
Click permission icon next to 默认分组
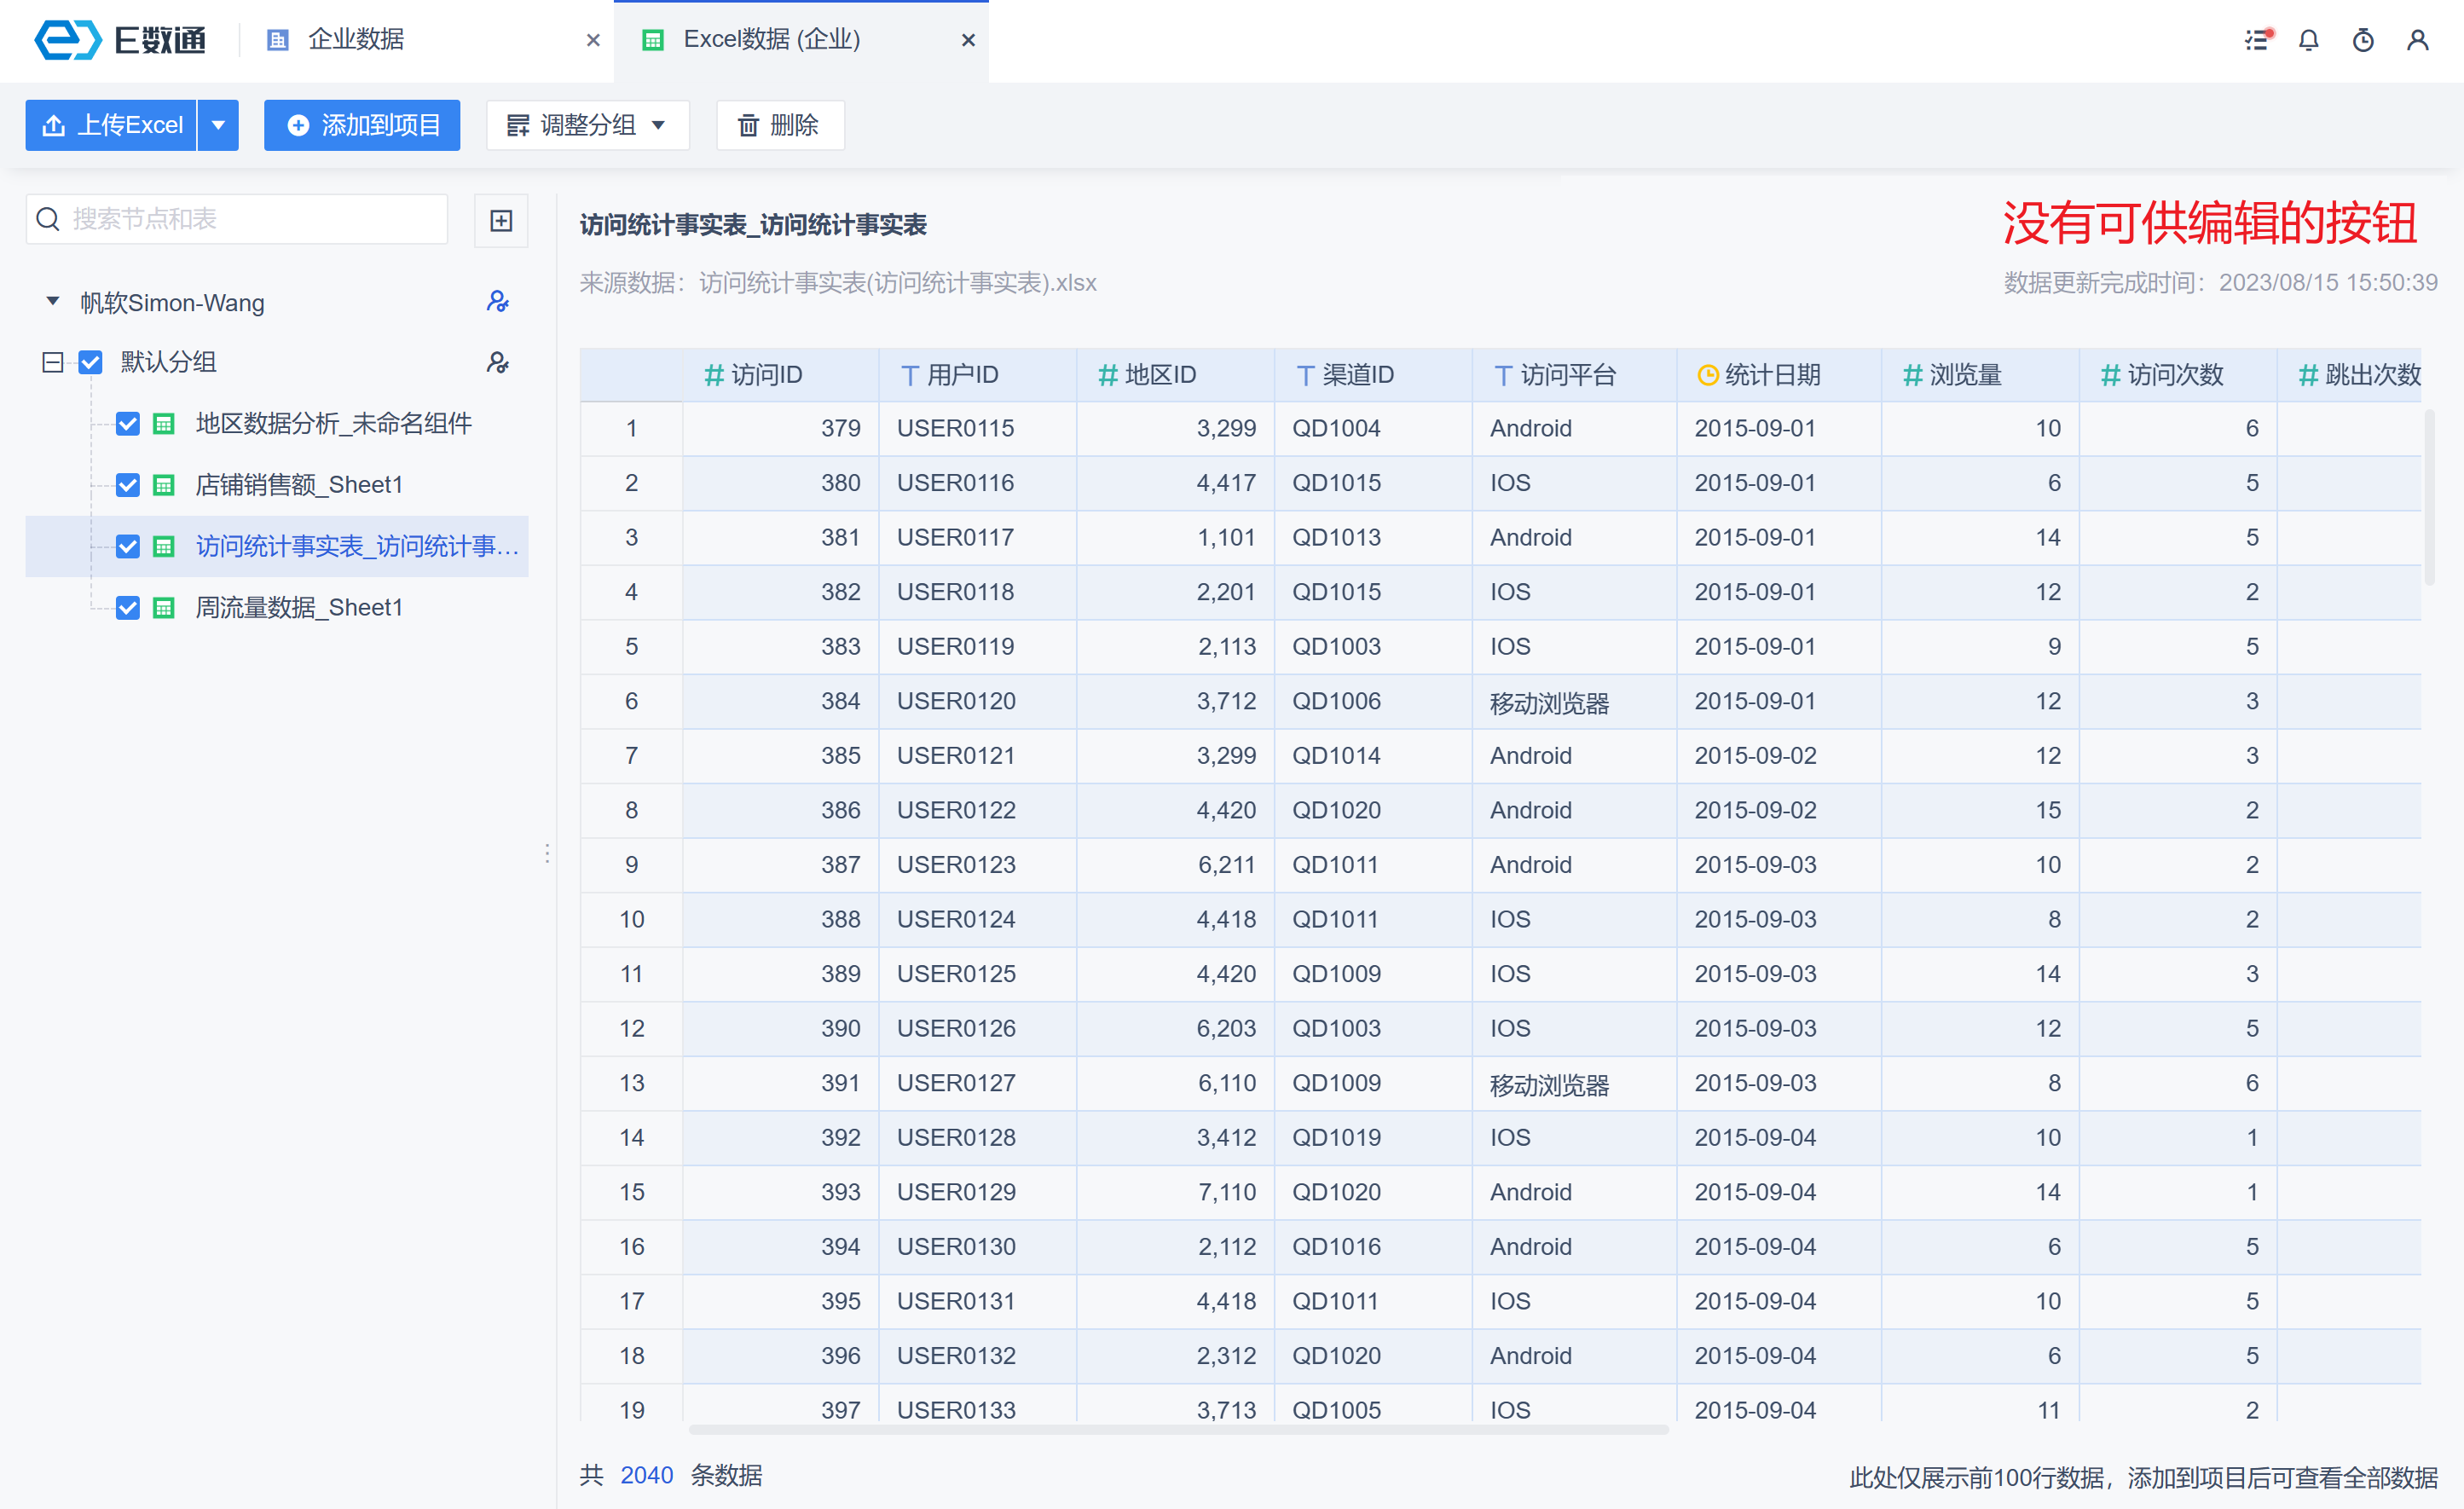coord(497,362)
